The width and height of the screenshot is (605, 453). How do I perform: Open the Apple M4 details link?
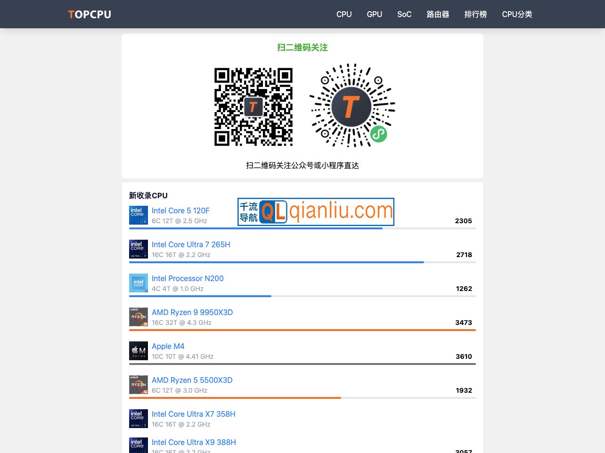[168, 346]
